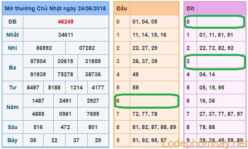Click third prize number 38736
248x149 pixels.
93,74
